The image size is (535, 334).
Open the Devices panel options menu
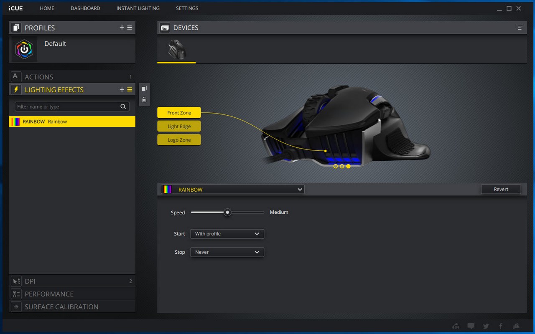click(x=520, y=28)
